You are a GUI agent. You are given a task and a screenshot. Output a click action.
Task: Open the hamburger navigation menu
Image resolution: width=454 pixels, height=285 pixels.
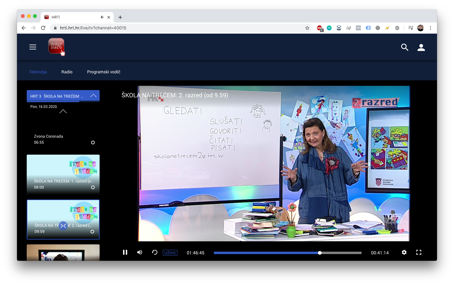tap(33, 47)
